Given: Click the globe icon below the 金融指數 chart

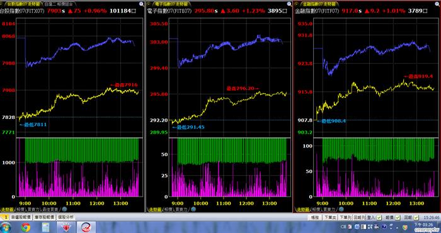Looking at the screenshot, I should tap(341, 209).
